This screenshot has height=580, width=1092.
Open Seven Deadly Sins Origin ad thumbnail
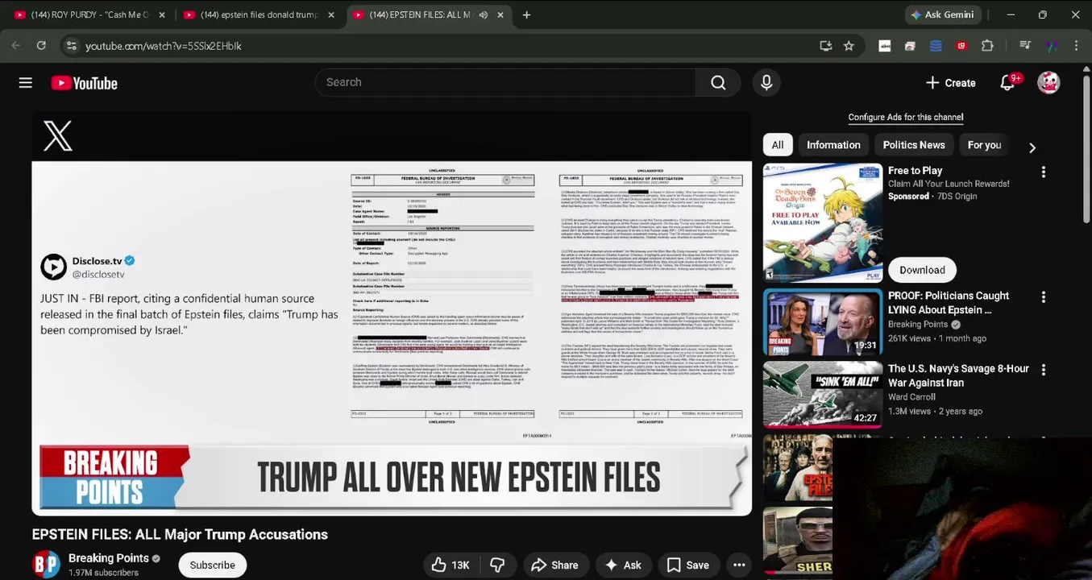(823, 223)
